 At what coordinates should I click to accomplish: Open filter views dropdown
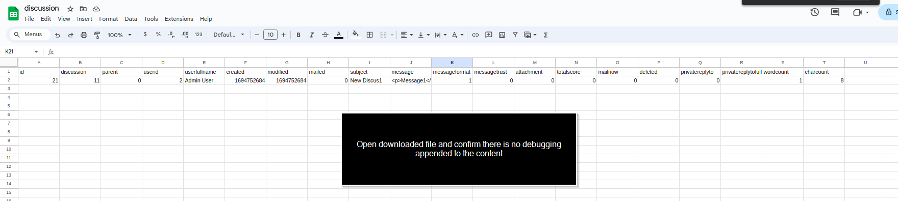[x=531, y=35]
